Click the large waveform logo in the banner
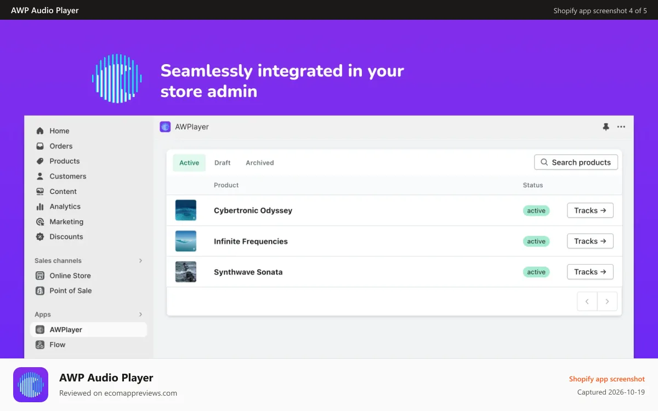 pyautogui.click(x=117, y=78)
